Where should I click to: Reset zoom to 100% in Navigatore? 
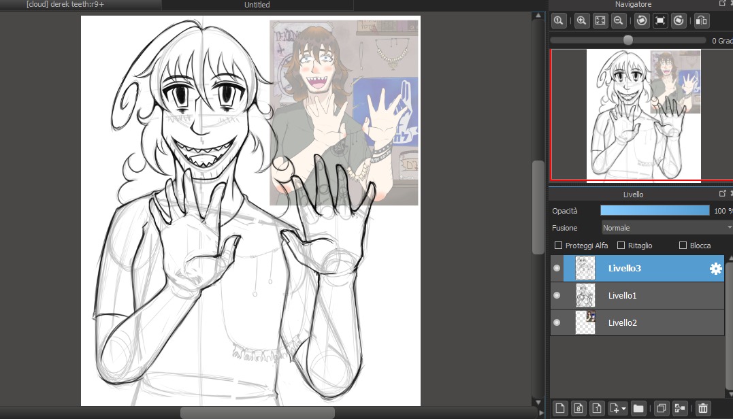pyautogui.click(x=559, y=20)
